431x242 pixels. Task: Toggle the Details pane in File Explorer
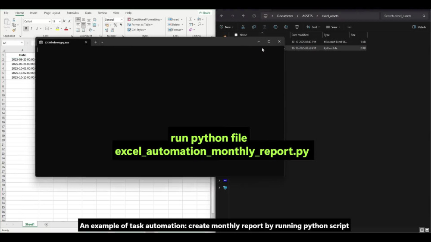coord(419,27)
